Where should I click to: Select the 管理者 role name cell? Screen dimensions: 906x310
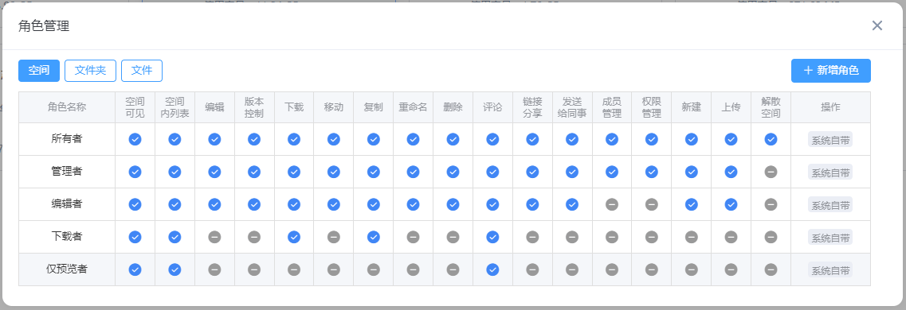pyautogui.click(x=67, y=172)
